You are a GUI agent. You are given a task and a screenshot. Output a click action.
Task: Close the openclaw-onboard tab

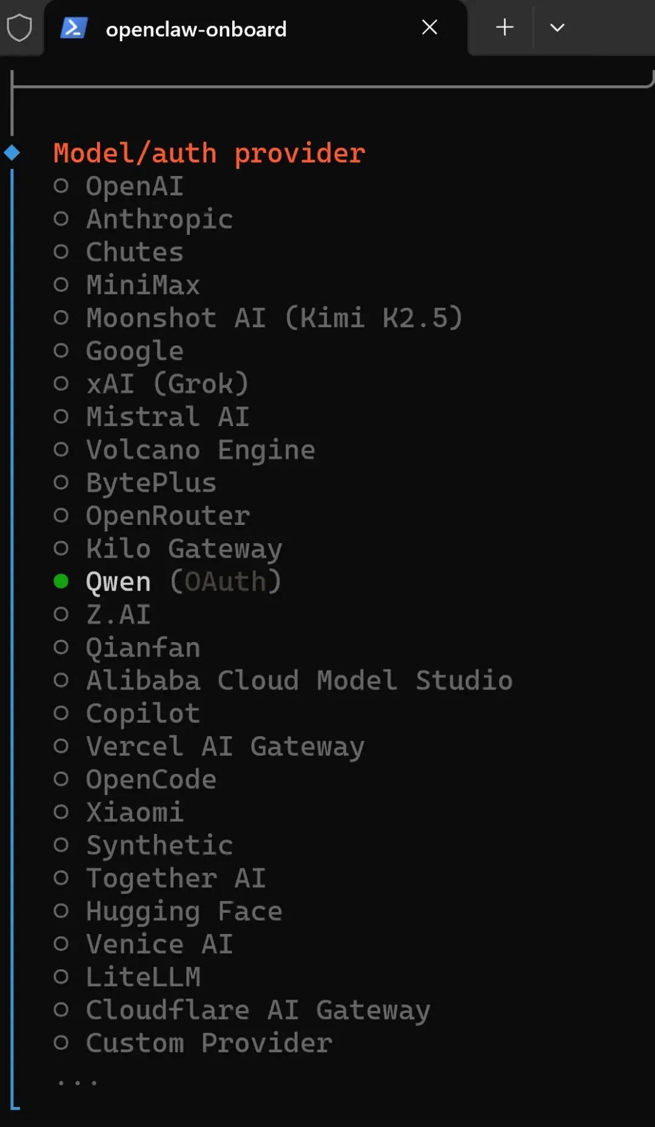pos(429,27)
